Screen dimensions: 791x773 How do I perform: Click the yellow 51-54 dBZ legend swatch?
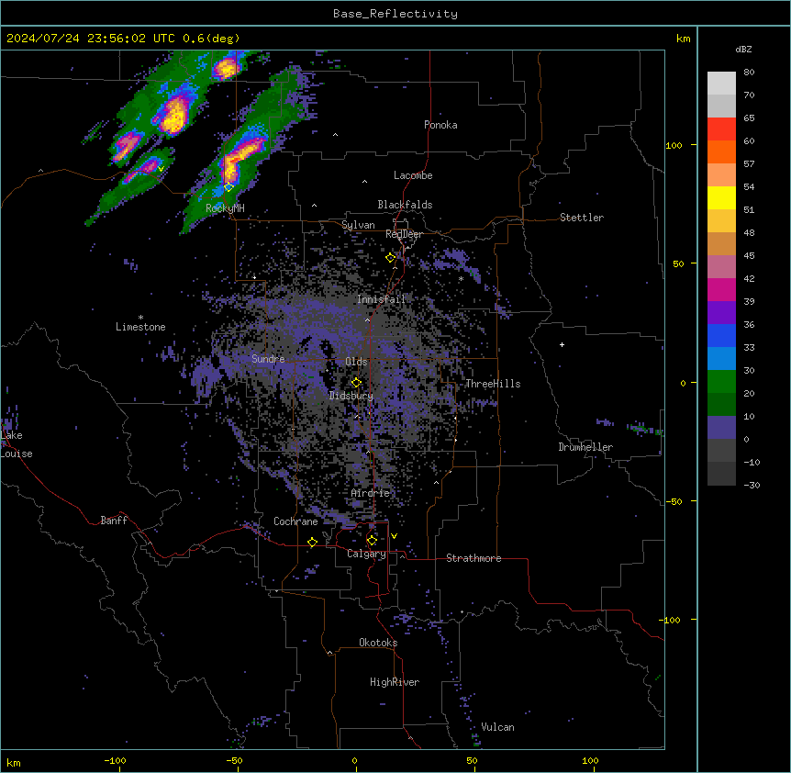(x=721, y=197)
